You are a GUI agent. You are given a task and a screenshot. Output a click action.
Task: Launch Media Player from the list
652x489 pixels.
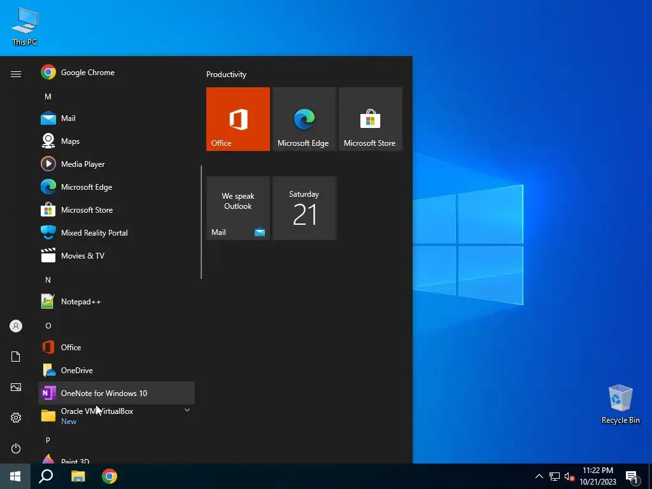tap(117, 164)
